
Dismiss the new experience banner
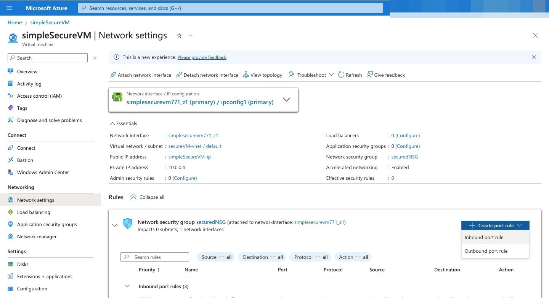(534, 57)
